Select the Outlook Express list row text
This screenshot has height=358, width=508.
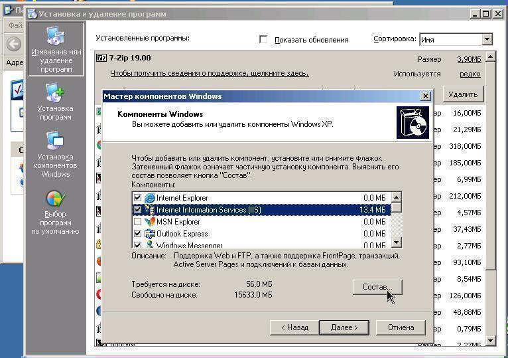(x=182, y=234)
